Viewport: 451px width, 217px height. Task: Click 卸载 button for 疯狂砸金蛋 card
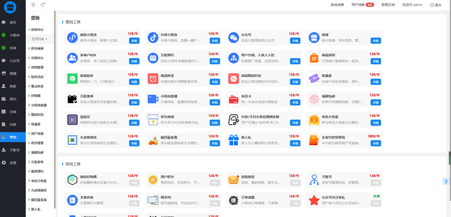[x=215, y=143]
